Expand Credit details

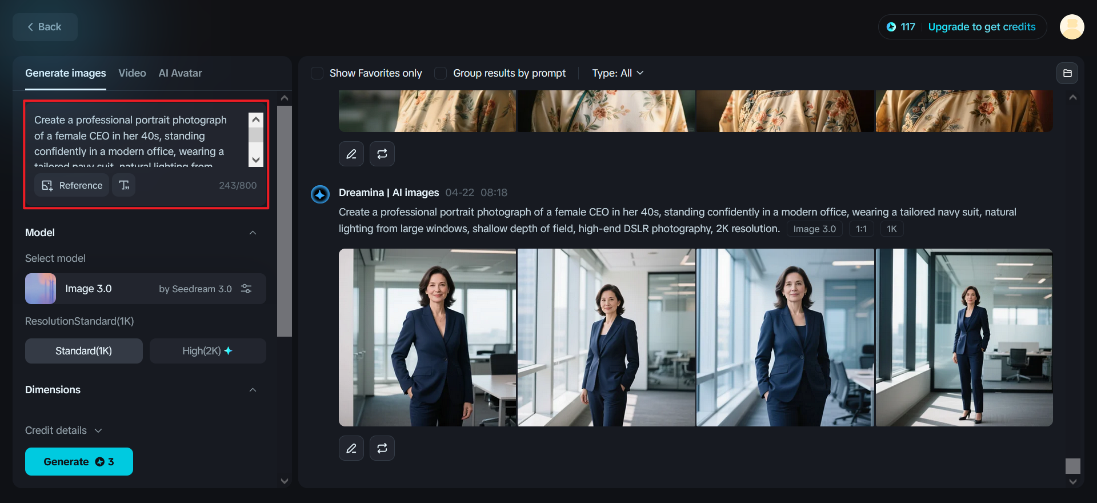63,430
